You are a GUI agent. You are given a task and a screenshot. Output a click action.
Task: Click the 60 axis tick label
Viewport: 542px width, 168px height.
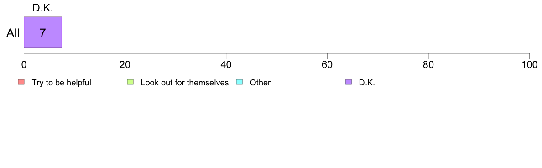[x=327, y=64]
